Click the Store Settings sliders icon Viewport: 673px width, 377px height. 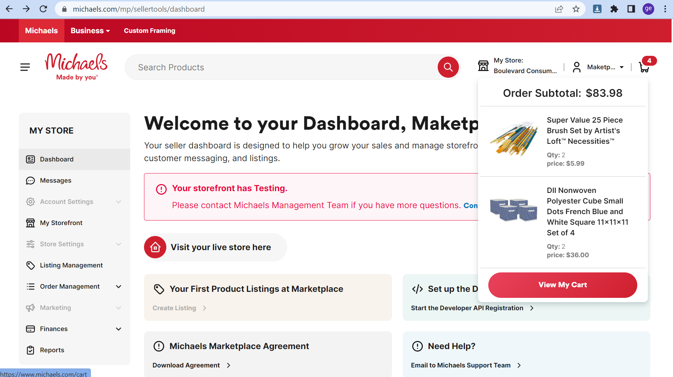coord(30,244)
